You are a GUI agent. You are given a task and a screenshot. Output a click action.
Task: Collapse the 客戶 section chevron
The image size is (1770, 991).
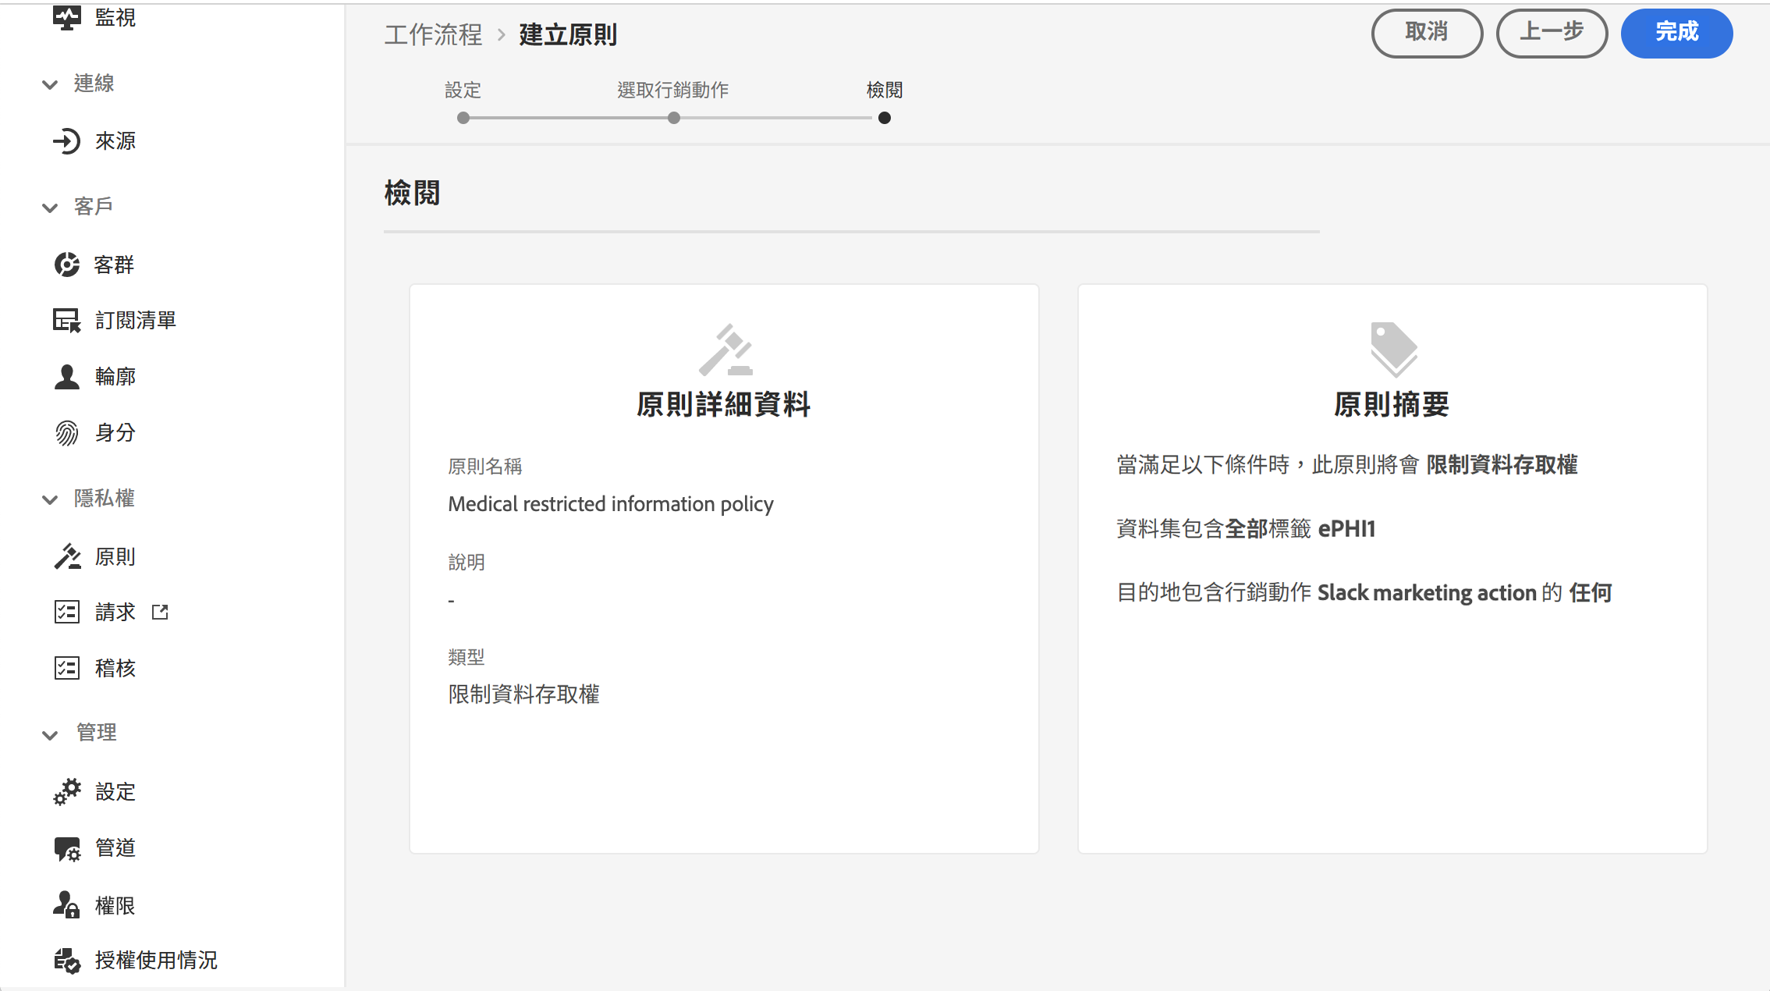[50, 207]
